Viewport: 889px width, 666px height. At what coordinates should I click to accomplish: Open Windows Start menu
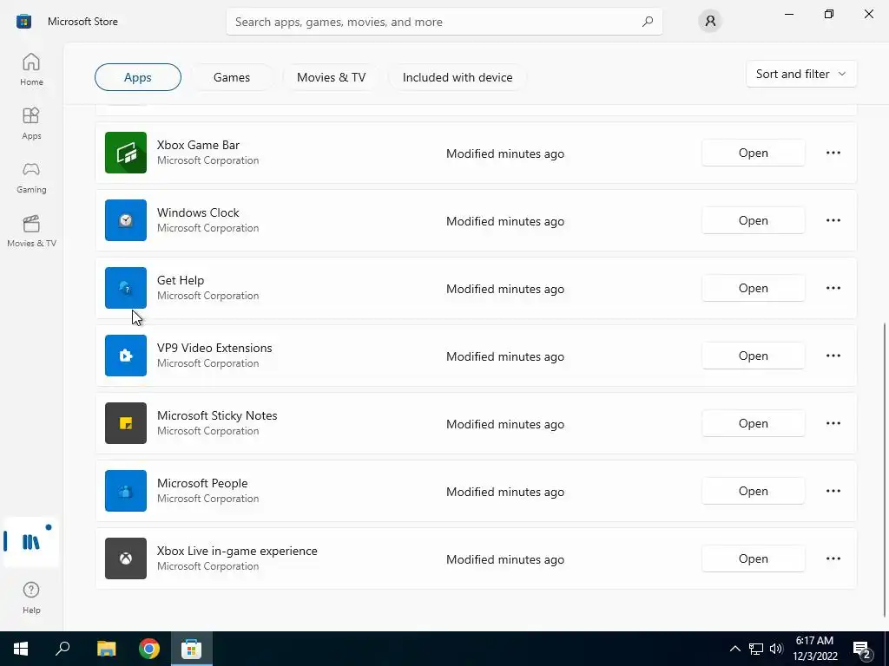21,649
